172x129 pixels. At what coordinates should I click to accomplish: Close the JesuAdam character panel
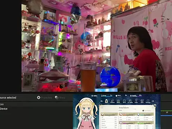pyautogui.click(x=155, y=105)
